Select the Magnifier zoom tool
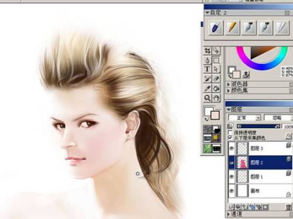This screenshot has width=293, height=219. pos(207,98)
